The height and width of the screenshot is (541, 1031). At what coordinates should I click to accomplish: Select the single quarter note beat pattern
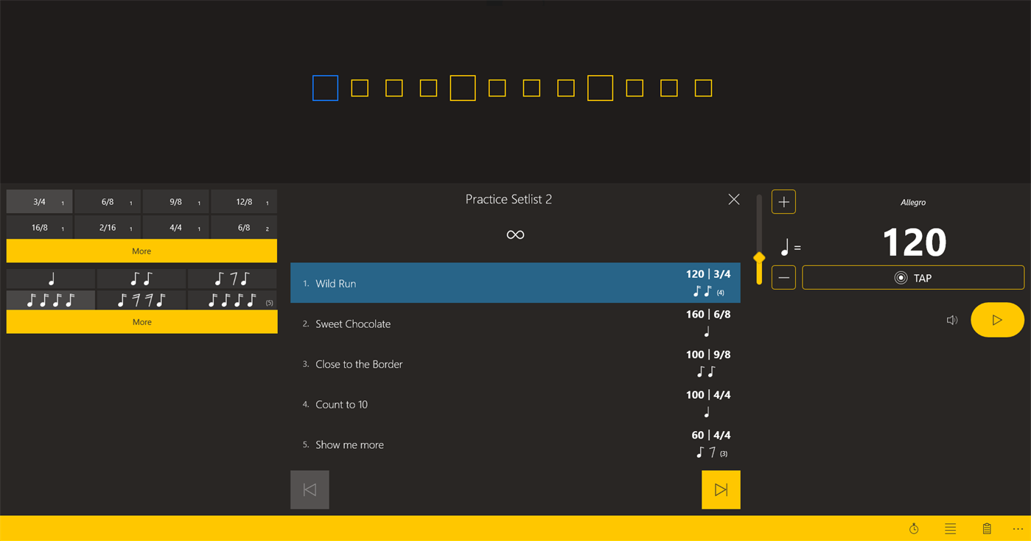click(x=50, y=279)
